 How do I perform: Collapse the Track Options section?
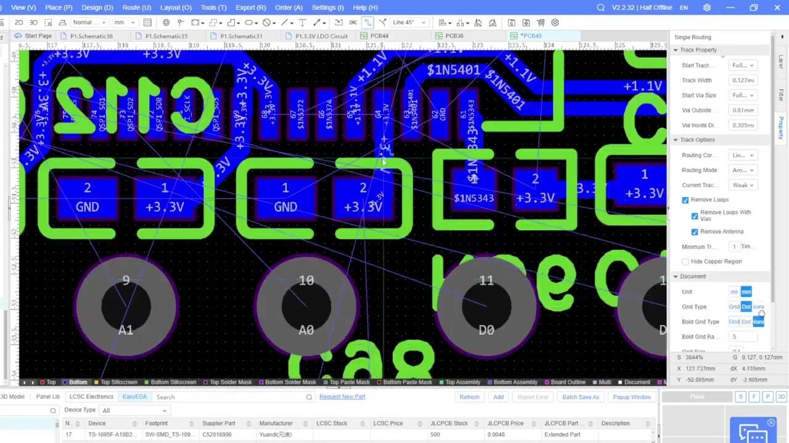(x=676, y=140)
